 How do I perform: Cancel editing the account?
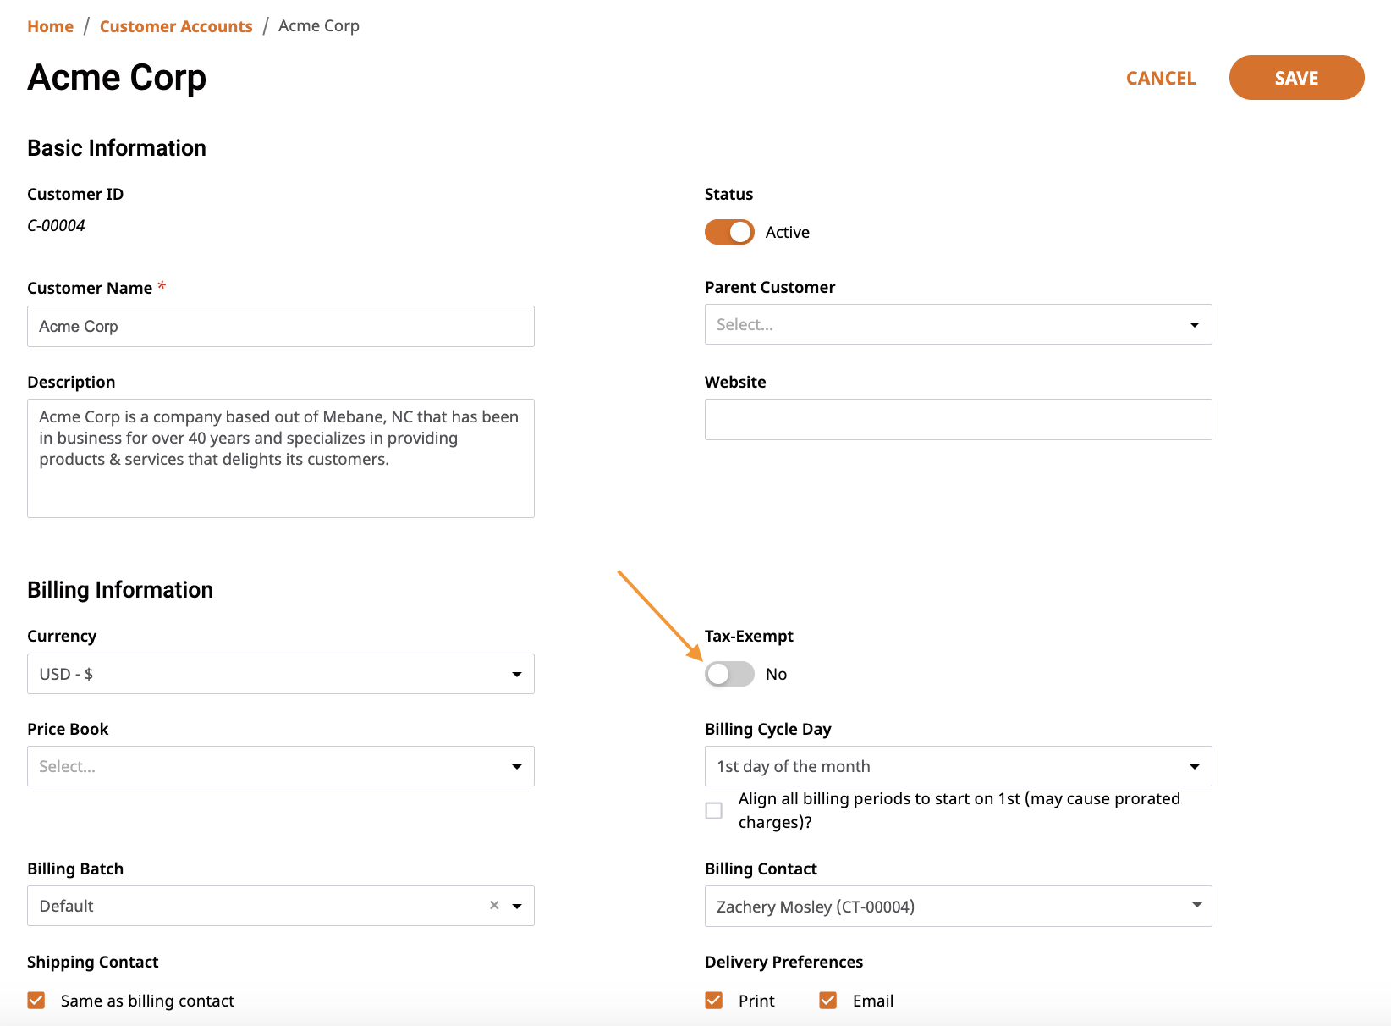pos(1161,78)
